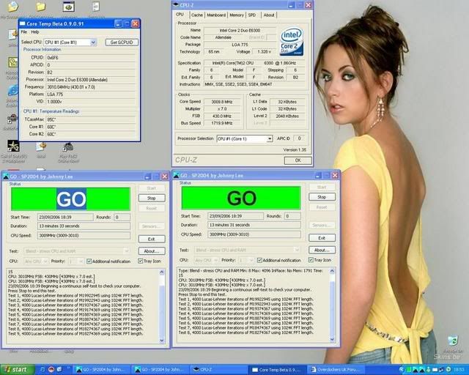Toggle Tray Icon checkbox in left SP2004 window

coord(140,261)
